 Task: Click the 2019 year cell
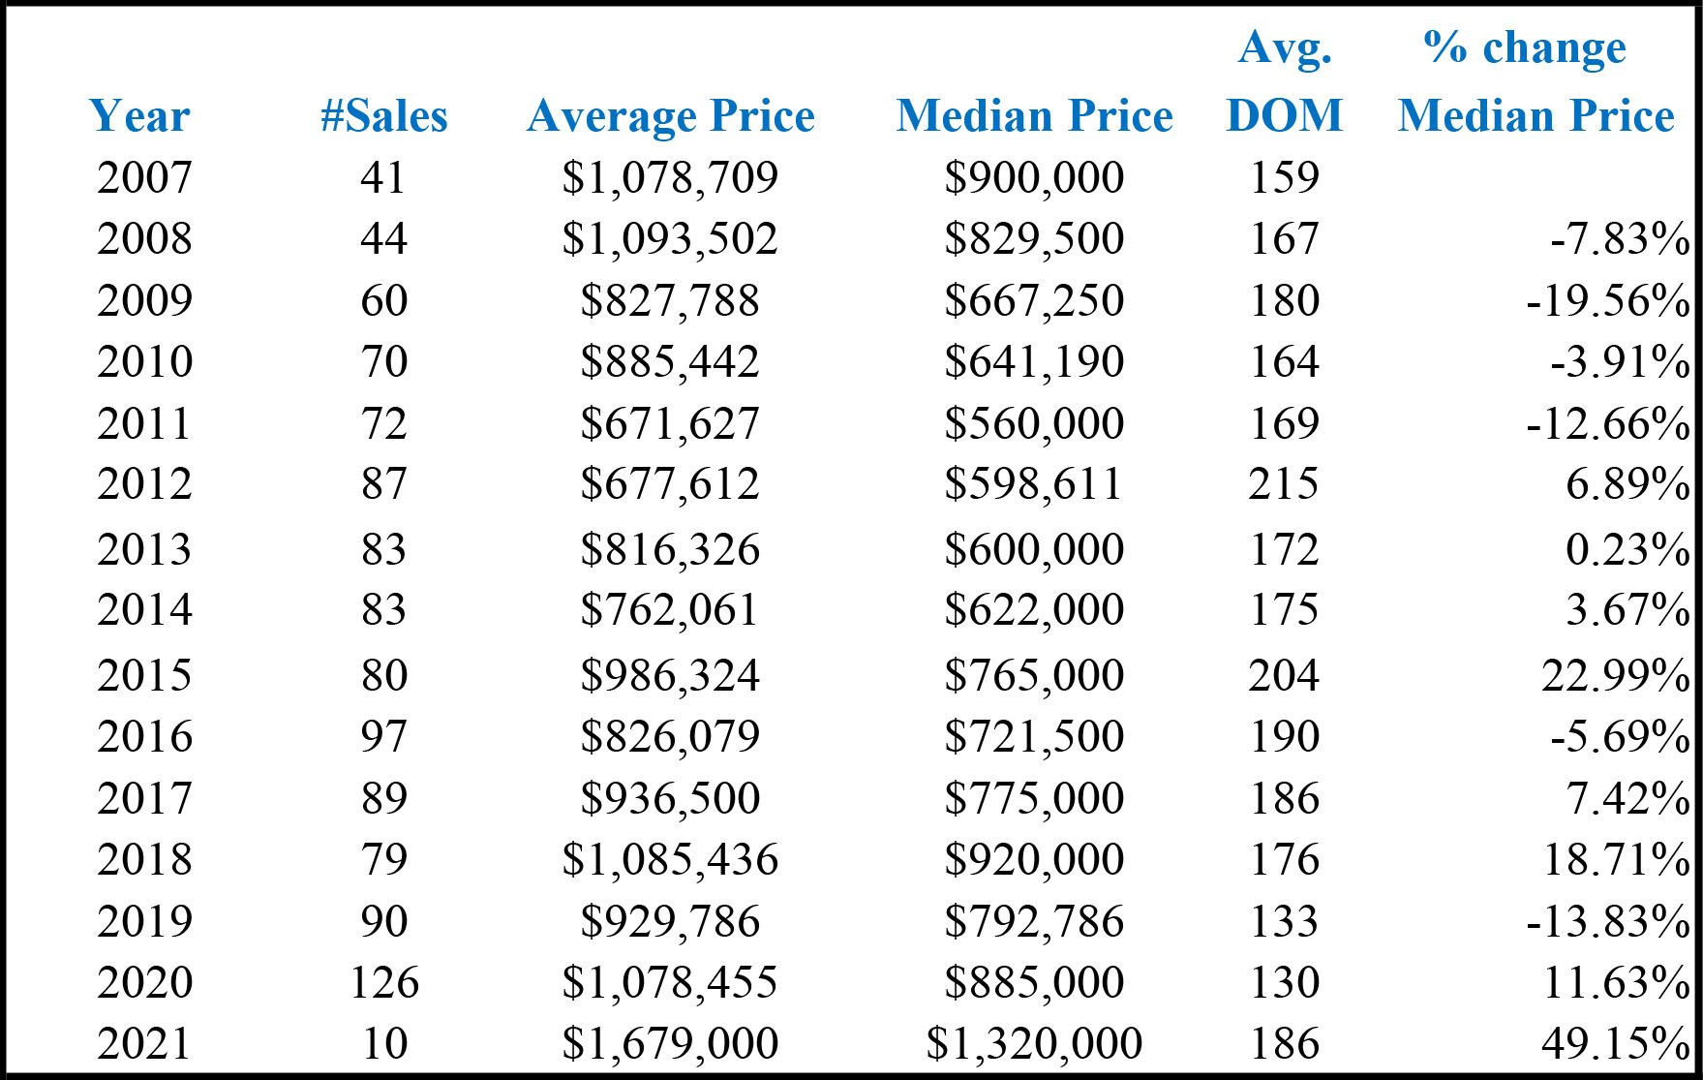145,921
